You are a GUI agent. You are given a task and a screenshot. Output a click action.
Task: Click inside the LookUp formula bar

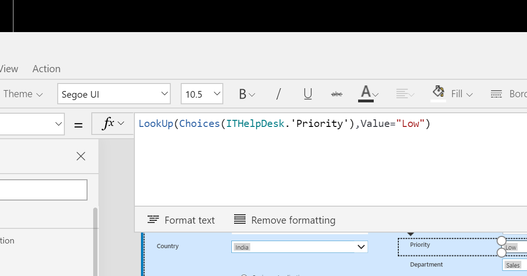(x=284, y=123)
